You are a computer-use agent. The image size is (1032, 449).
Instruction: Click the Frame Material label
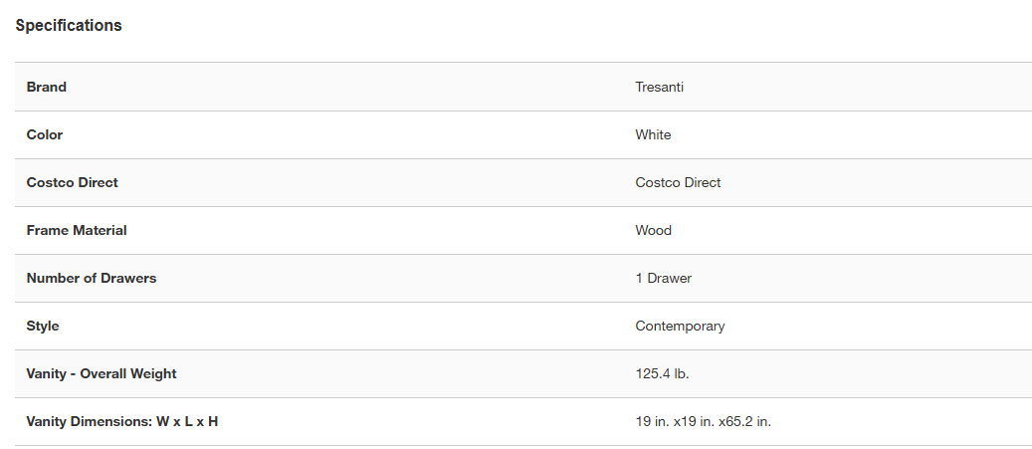point(77,230)
